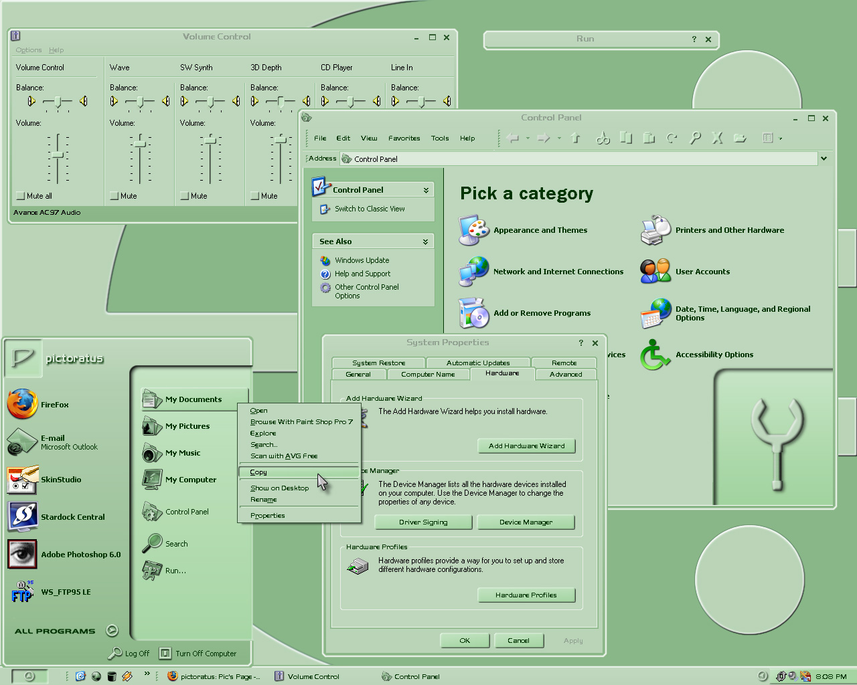Click Back arrow in Control Panel toolbar
This screenshot has height=685, width=857.
(x=513, y=138)
